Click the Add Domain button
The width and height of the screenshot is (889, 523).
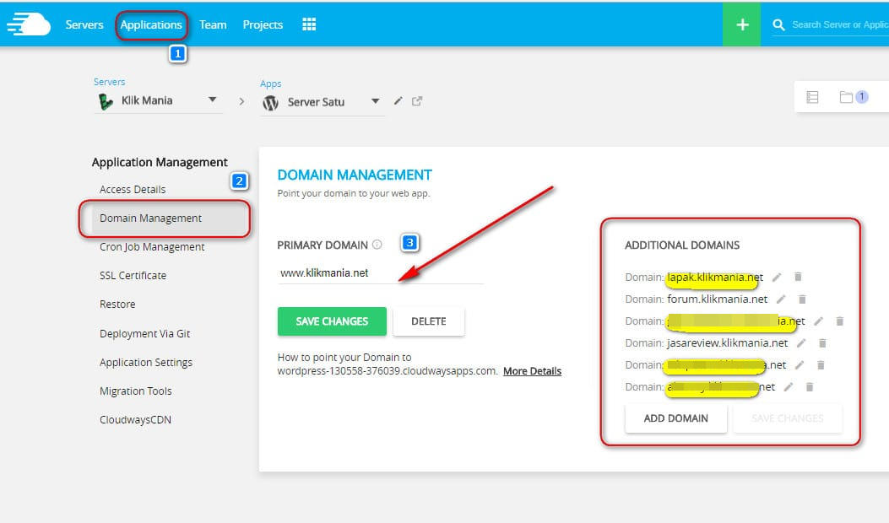675,418
